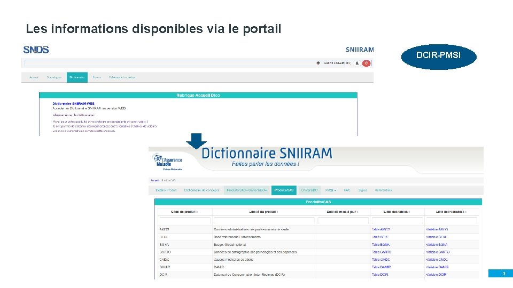The image size is (513, 288).
Task: Open the Variable DAMIR link
Action: [x=438, y=267]
